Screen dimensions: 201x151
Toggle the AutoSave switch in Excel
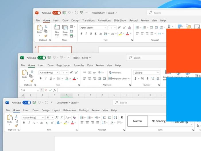pyautogui.click(x=42, y=58)
